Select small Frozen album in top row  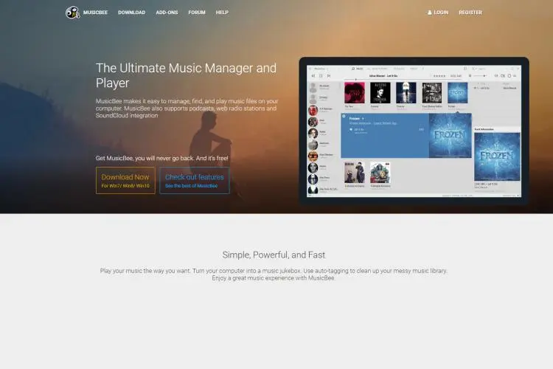[457, 93]
